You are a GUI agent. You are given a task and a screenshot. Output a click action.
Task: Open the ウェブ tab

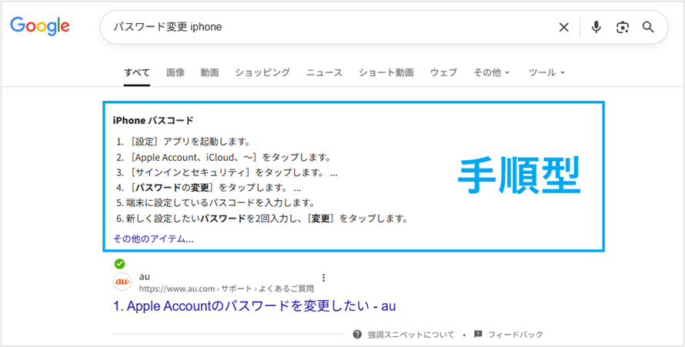(x=443, y=72)
